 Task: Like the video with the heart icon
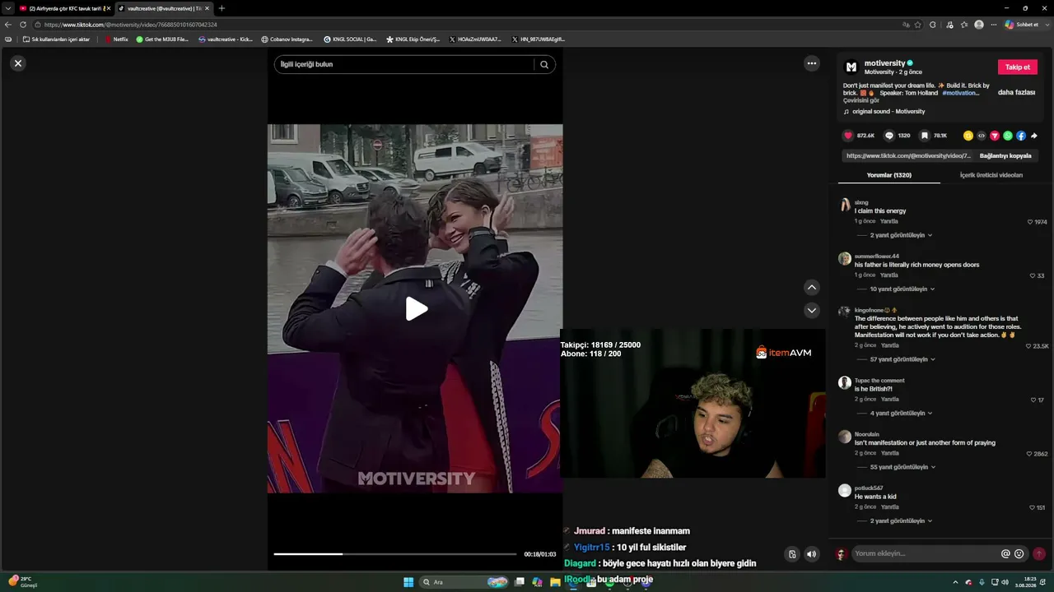(848, 136)
